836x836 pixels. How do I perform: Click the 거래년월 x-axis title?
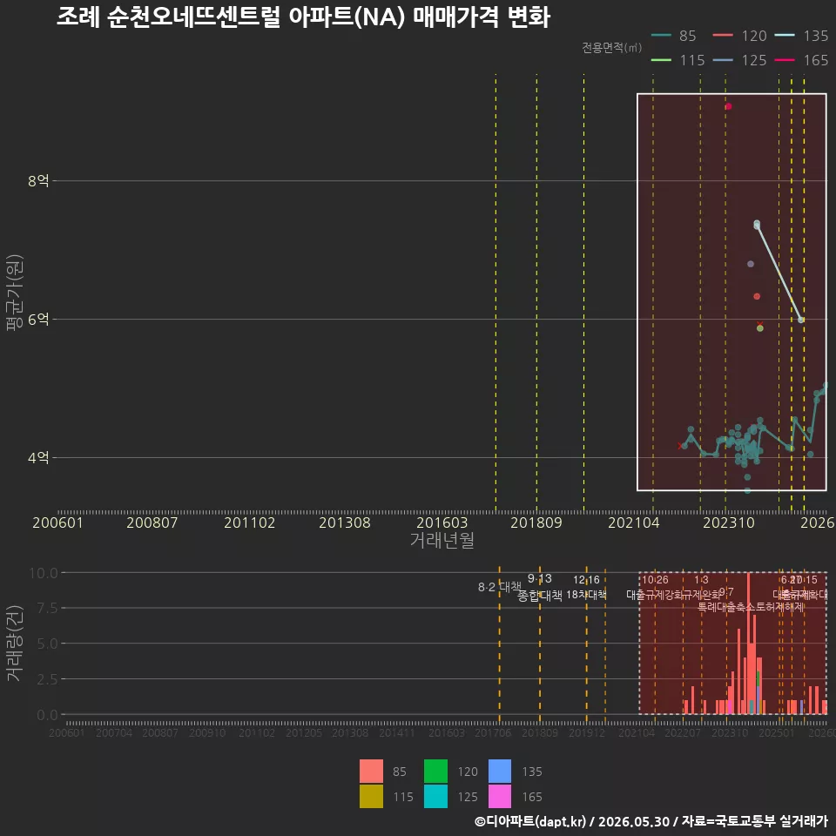click(442, 540)
